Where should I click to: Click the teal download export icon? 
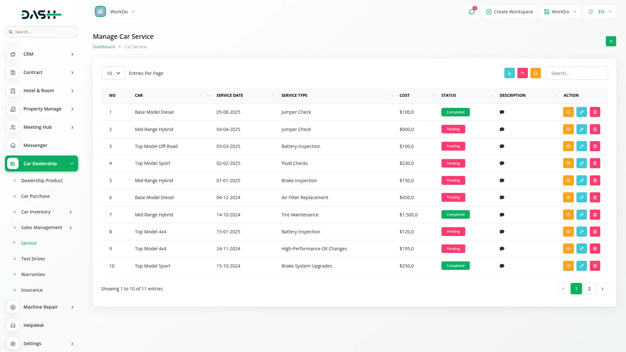click(509, 73)
